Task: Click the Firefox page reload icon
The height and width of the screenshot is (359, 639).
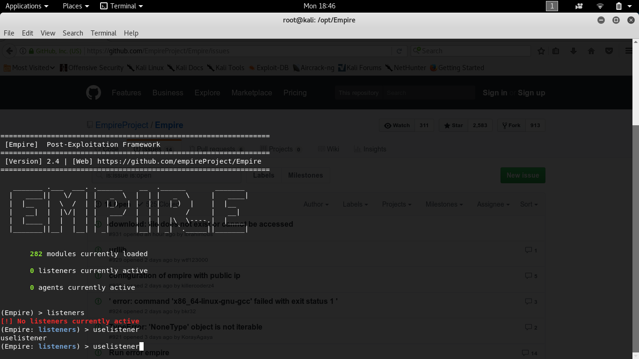Action: pyautogui.click(x=399, y=50)
